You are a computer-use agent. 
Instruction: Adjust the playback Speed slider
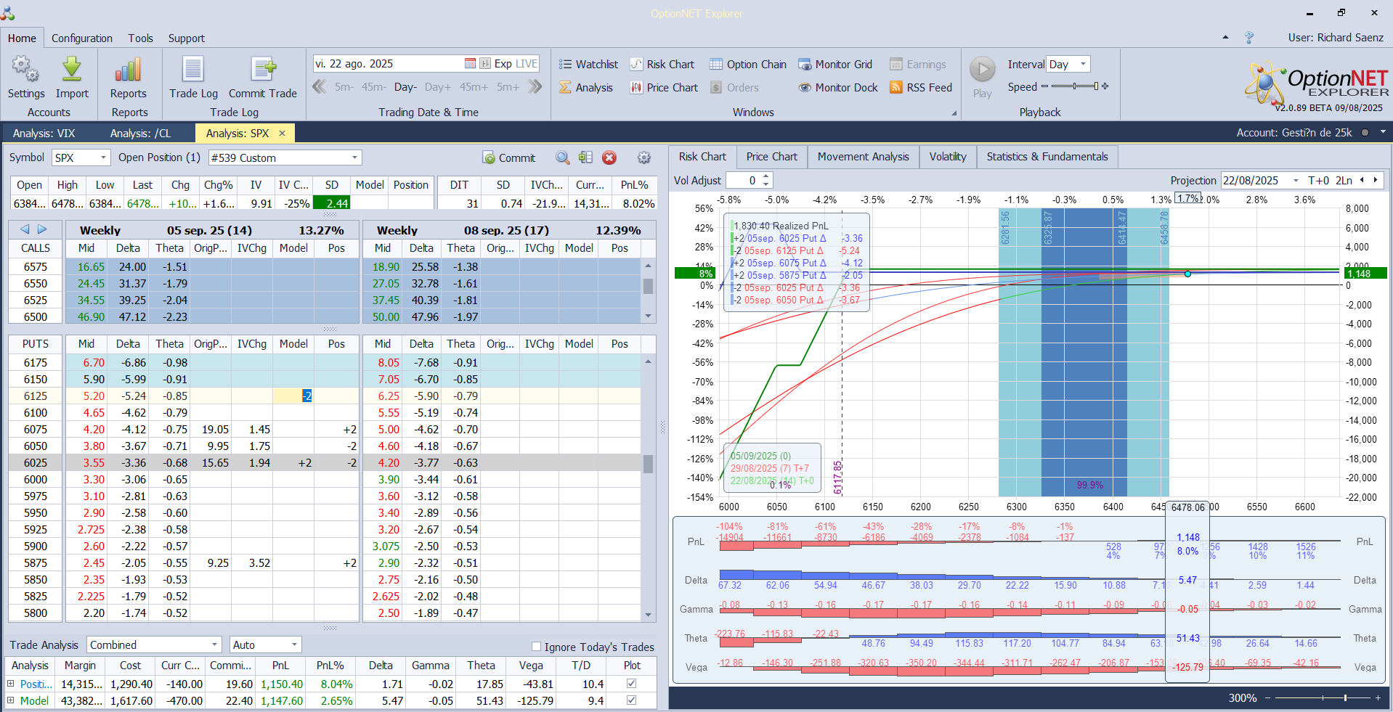(x=1075, y=86)
